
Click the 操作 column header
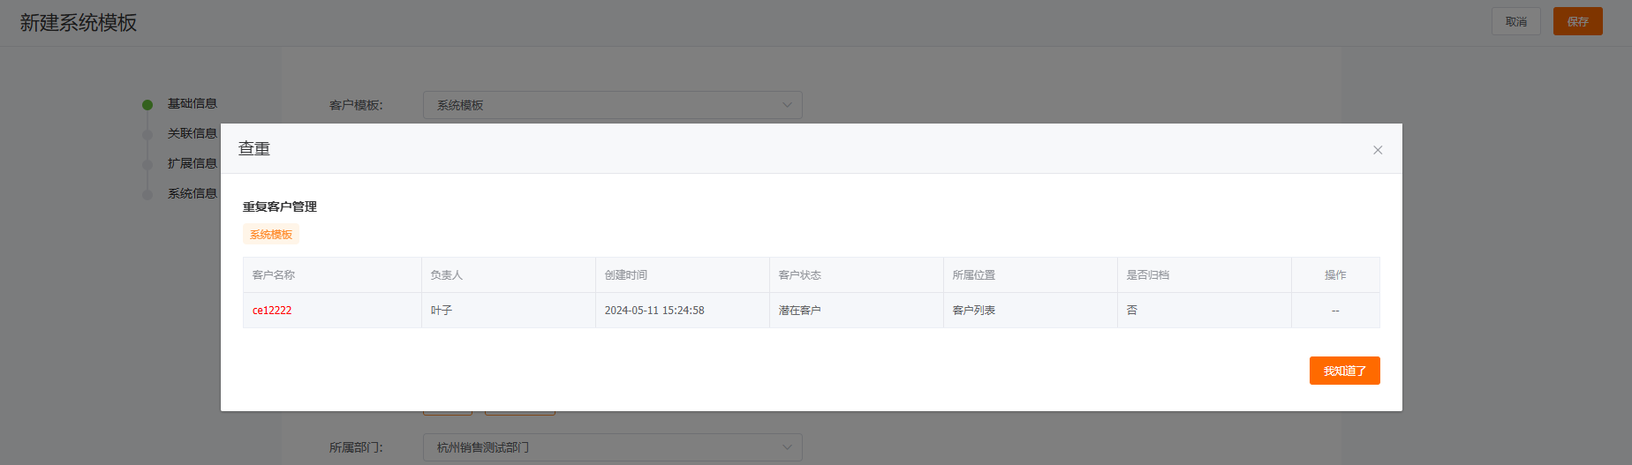[x=1335, y=275]
